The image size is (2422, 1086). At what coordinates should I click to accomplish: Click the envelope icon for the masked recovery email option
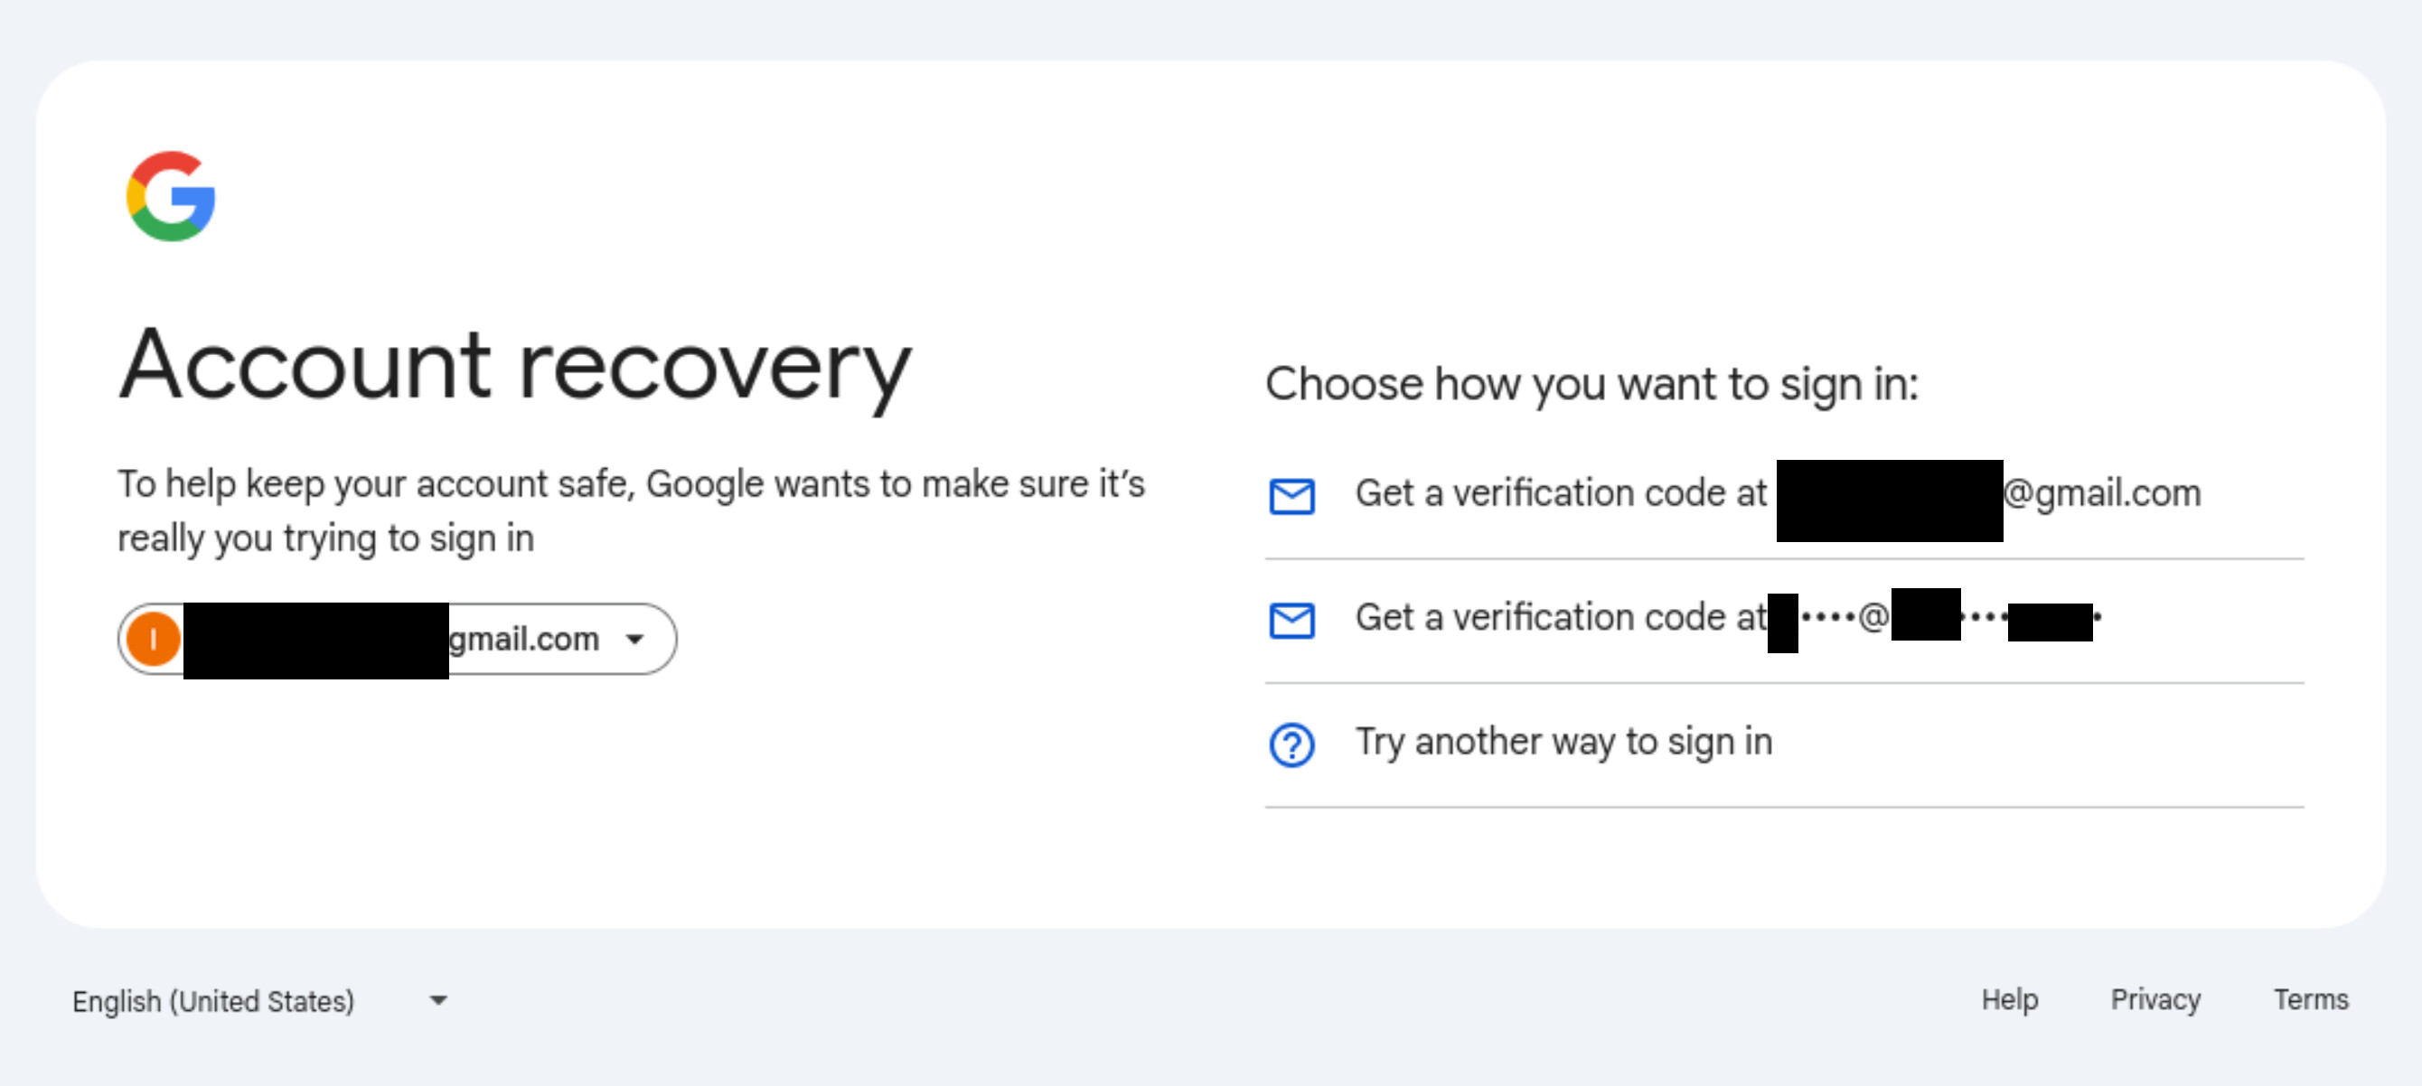click(x=1291, y=620)
